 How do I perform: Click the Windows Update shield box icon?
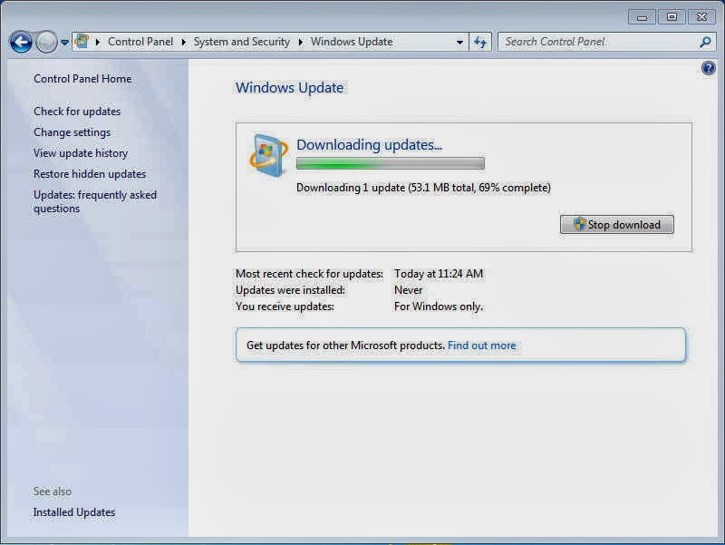[268, 155]
